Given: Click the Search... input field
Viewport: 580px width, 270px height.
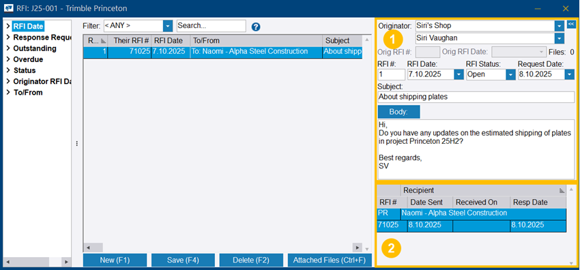Looking at the screenshot, I should point(212,26).
